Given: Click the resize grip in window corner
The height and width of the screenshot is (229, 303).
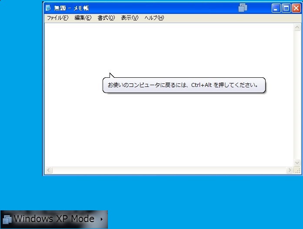Looking at the screenshot, I should pyautogui.click(x=298, y=170).
